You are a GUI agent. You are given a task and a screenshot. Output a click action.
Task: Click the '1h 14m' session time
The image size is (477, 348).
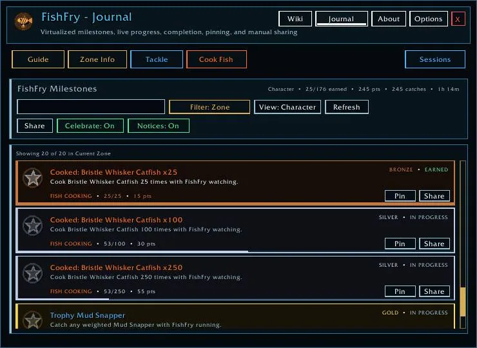click(449, 89)
